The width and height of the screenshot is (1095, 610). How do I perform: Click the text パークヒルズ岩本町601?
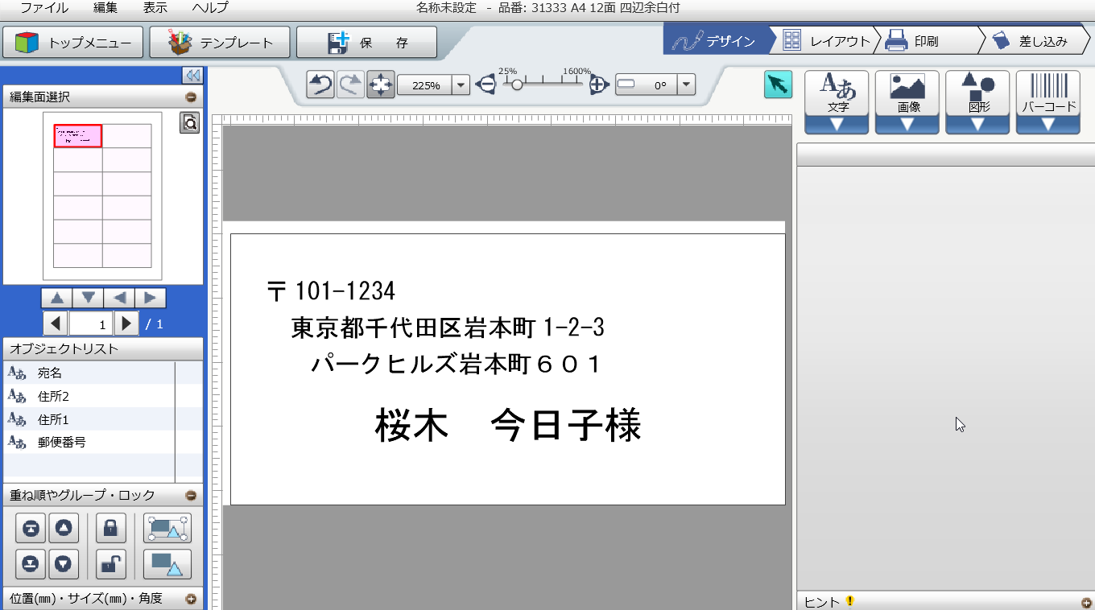(x=457, y=365)
